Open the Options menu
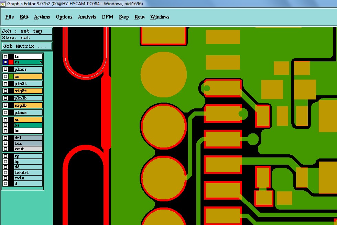This screenshot has height=225, width=337. (64, 17)
